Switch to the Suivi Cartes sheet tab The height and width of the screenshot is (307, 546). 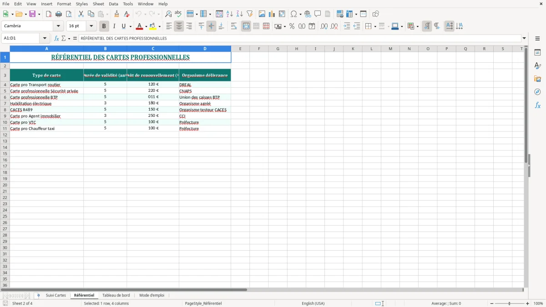56,296
